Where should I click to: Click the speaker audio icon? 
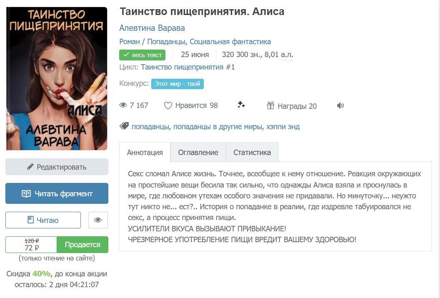[x=340, y=105]
